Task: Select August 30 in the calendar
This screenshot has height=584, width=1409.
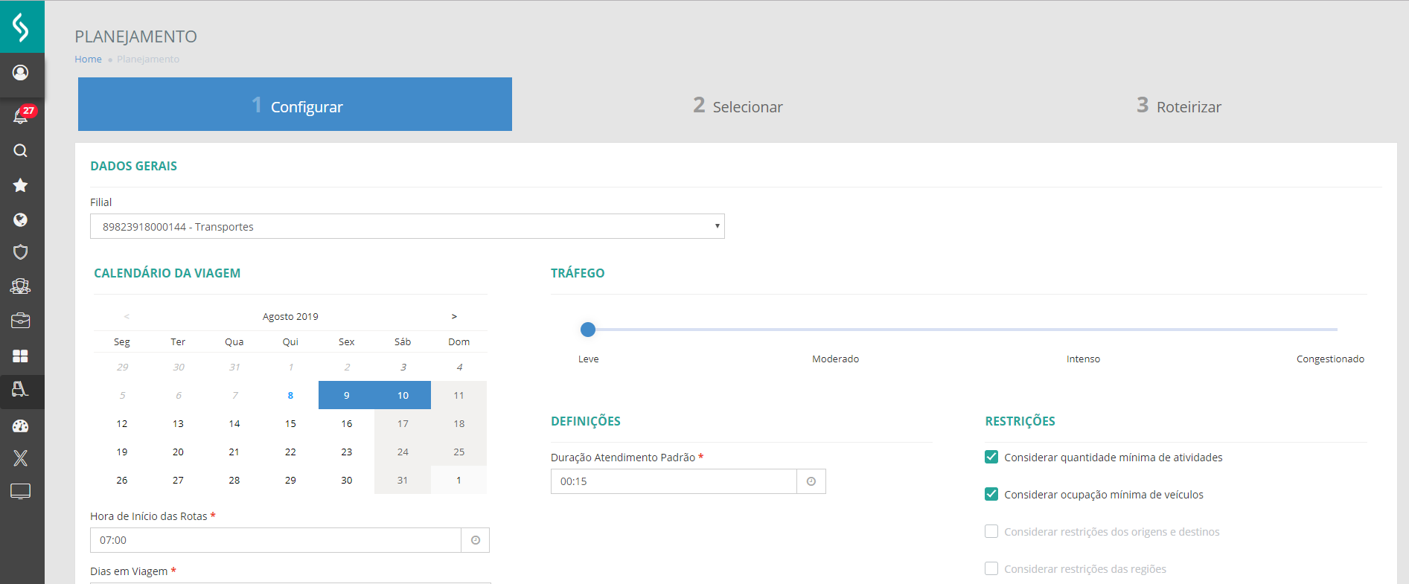Action: [347, 480]
